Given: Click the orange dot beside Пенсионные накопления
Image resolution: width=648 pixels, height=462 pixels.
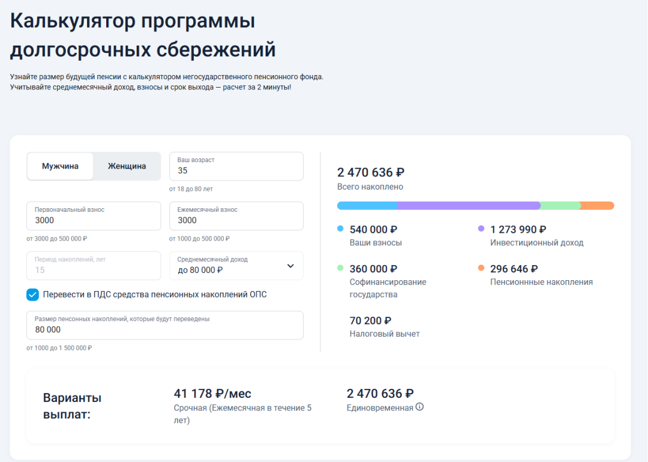Looking at the screenshot, I should 481,267.
